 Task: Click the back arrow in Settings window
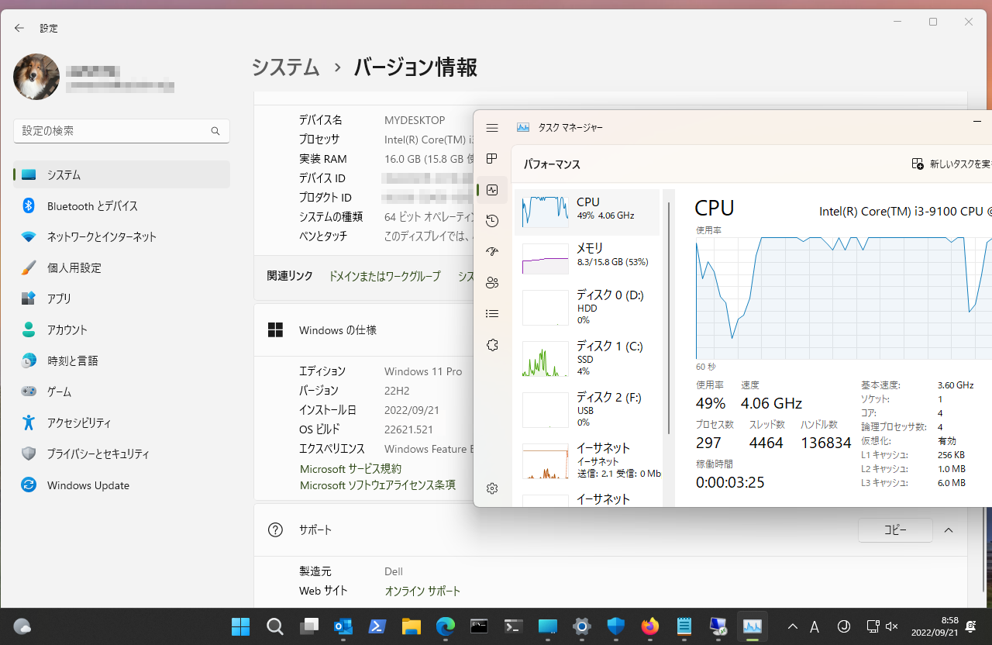click(x=19, y=28)
